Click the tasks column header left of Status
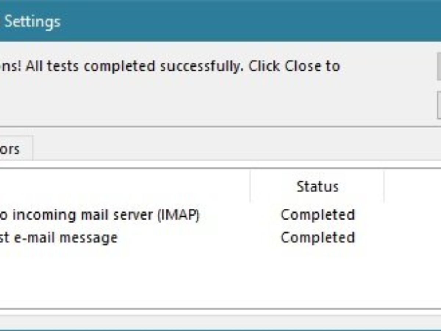The width and height of the screenshot is (441, 331). pyautogui.click(x=125, y=186)
